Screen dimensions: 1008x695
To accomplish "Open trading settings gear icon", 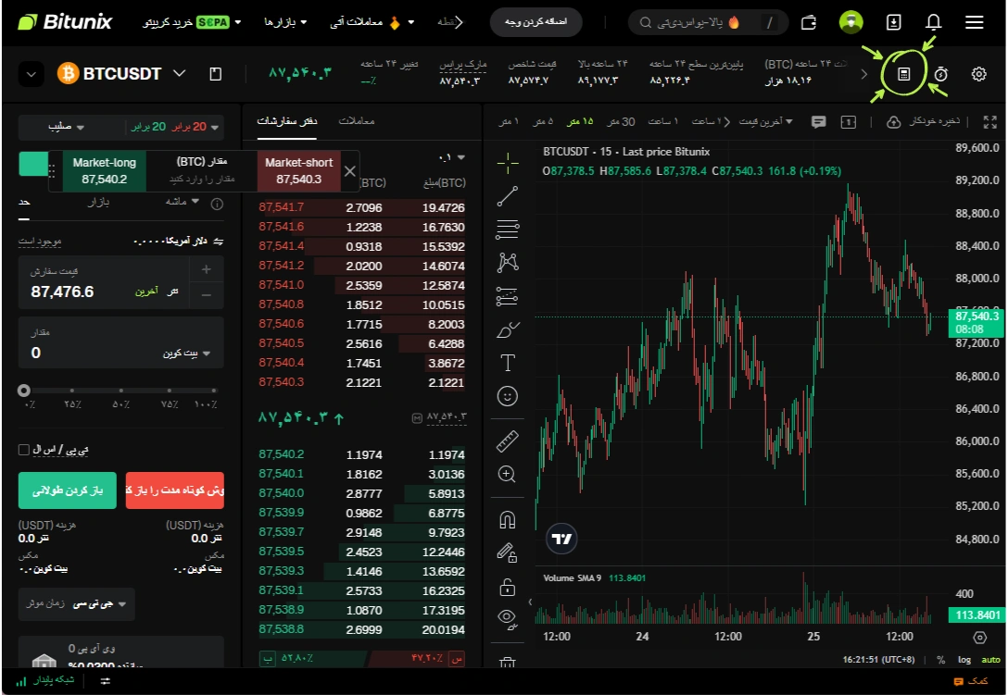I will click(x=978, y=74).
